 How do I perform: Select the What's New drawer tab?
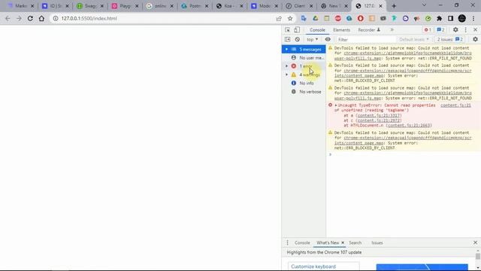coord(328,242)
